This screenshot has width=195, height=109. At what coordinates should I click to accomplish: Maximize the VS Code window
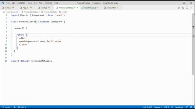(x=184, y=3)
